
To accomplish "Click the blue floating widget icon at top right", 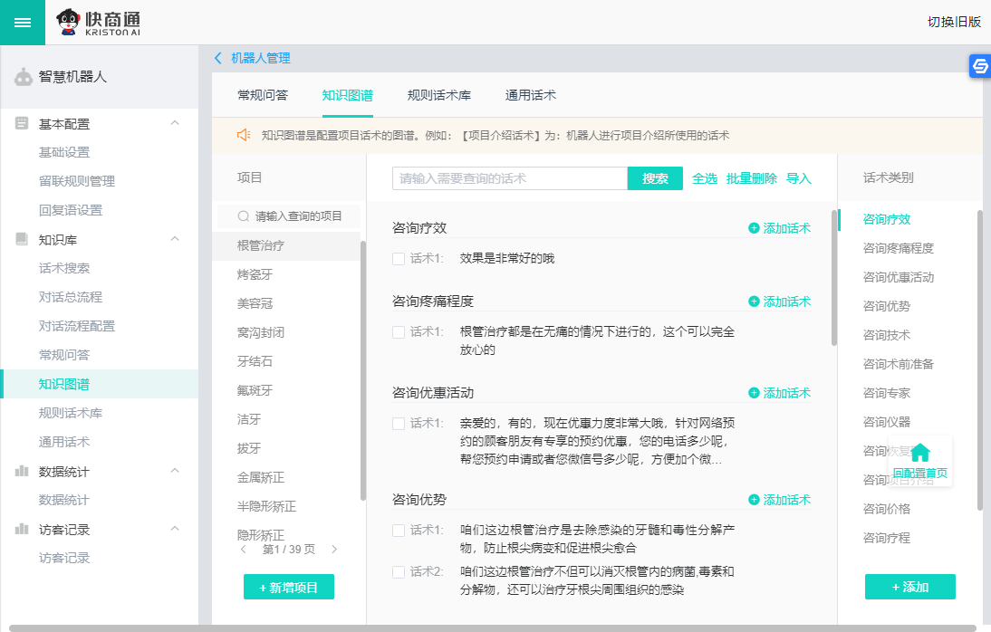I will [x=979, y=66].
